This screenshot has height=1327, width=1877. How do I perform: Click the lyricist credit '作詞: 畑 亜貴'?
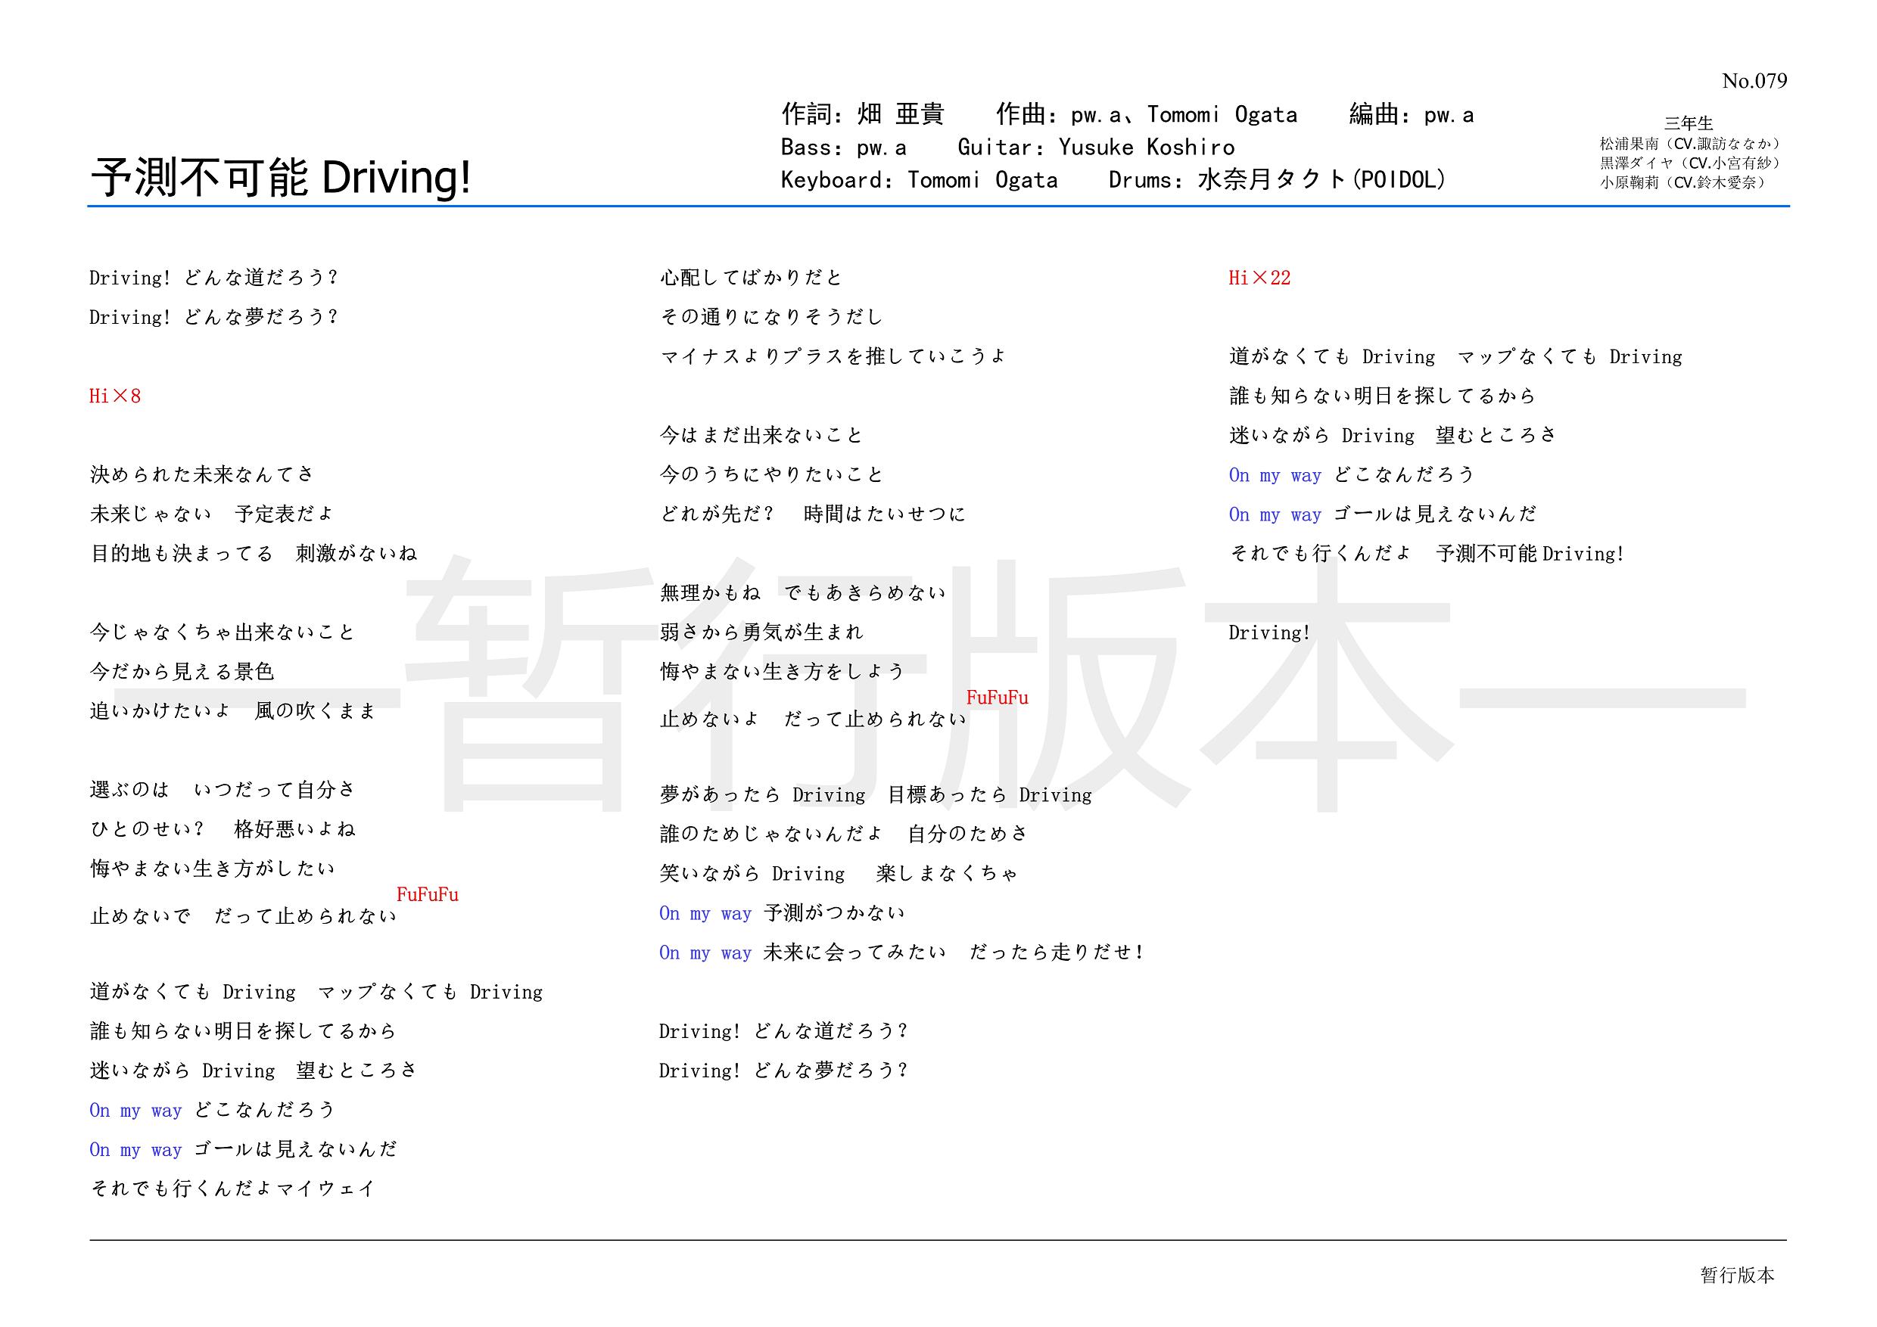[x=863, y=114]
